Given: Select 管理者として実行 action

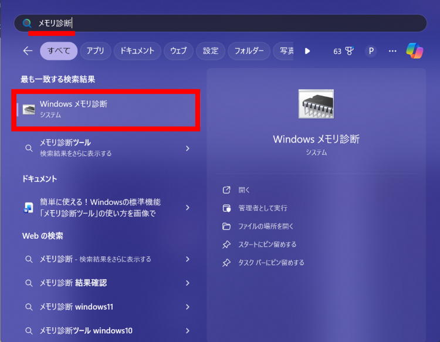Looking at the screenshot, I should point(263,208).
